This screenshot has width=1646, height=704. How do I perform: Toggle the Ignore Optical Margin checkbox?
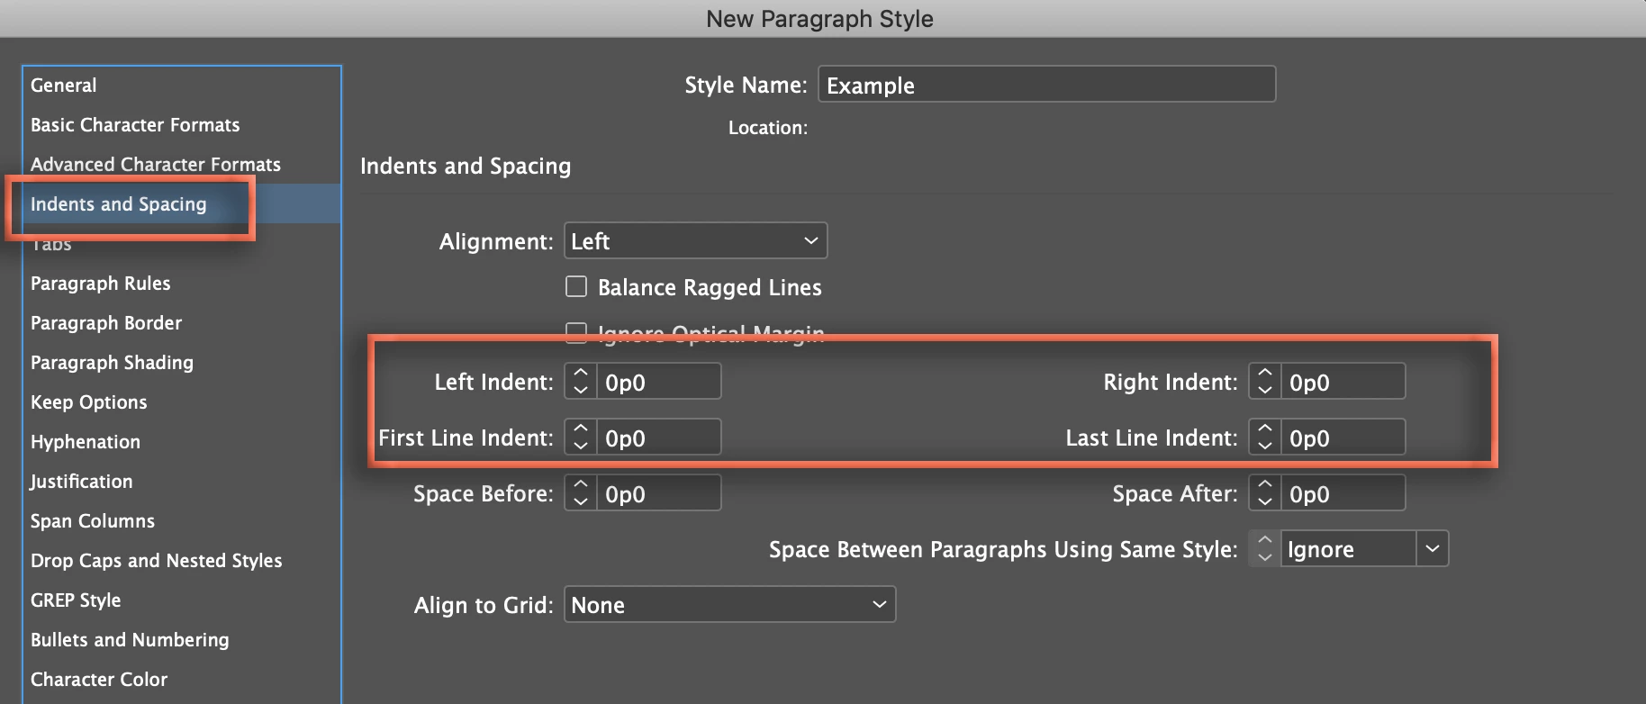(576, 330)
